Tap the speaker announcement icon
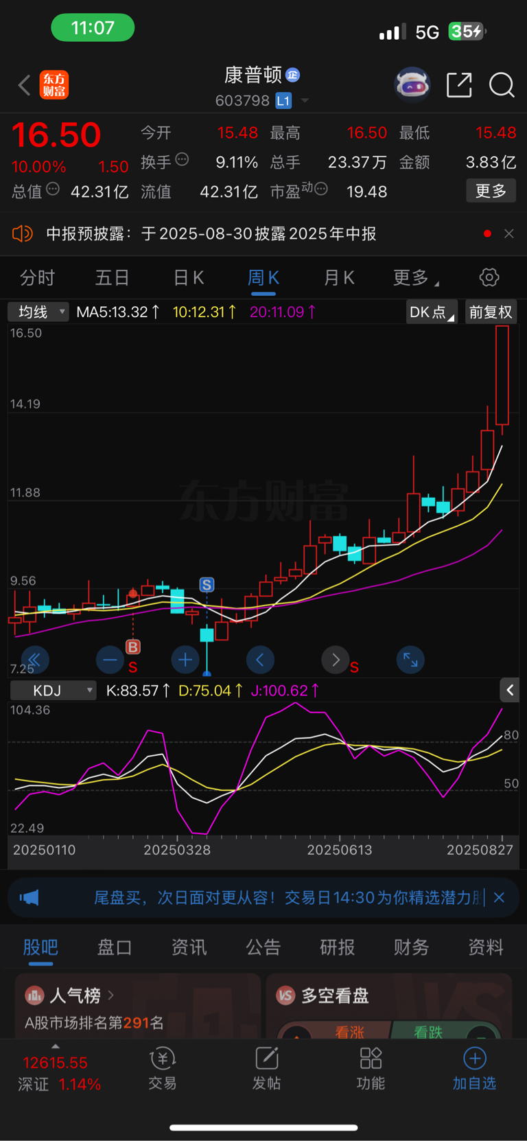 tap(23, 233)
